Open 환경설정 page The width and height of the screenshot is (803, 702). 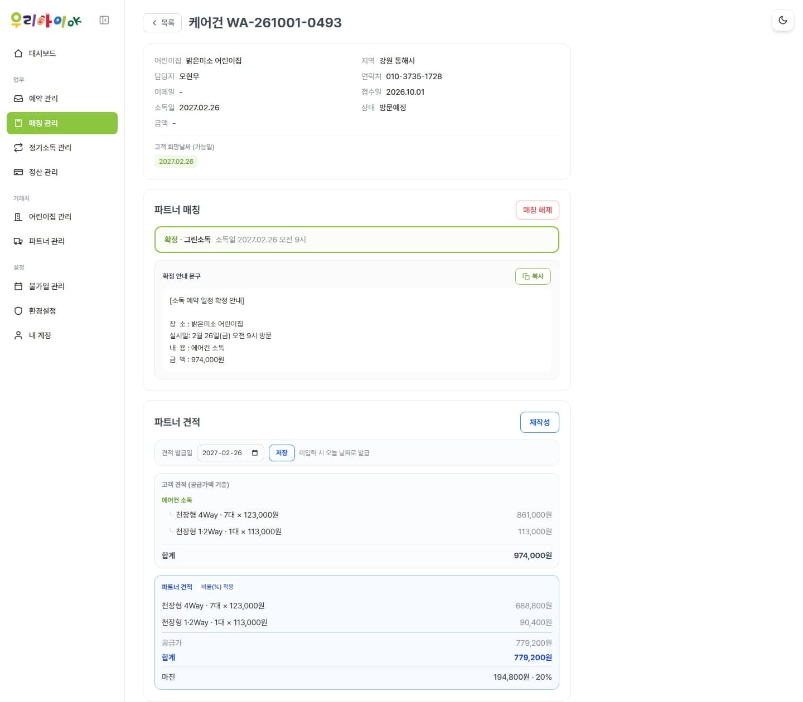coord(62,311)
